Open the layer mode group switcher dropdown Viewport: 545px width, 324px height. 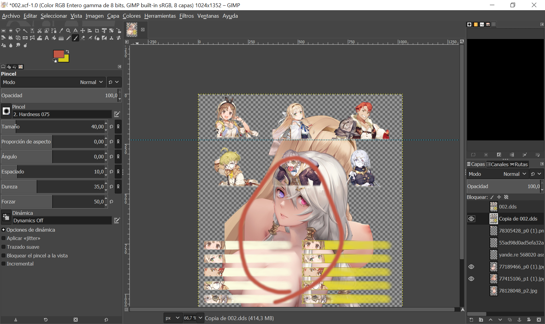(x=536, y=174)
